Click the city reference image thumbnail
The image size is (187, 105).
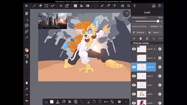53,21
